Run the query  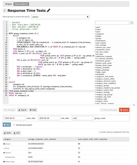[7, 125]
